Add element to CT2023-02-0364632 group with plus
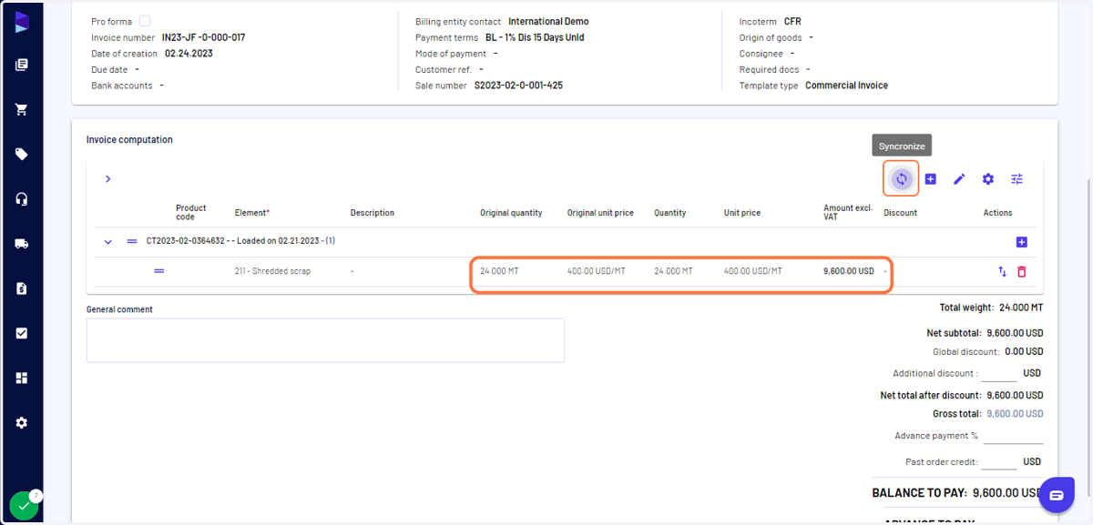The width and height of the screenshot is (1093, 525). tap(1021, 242)
